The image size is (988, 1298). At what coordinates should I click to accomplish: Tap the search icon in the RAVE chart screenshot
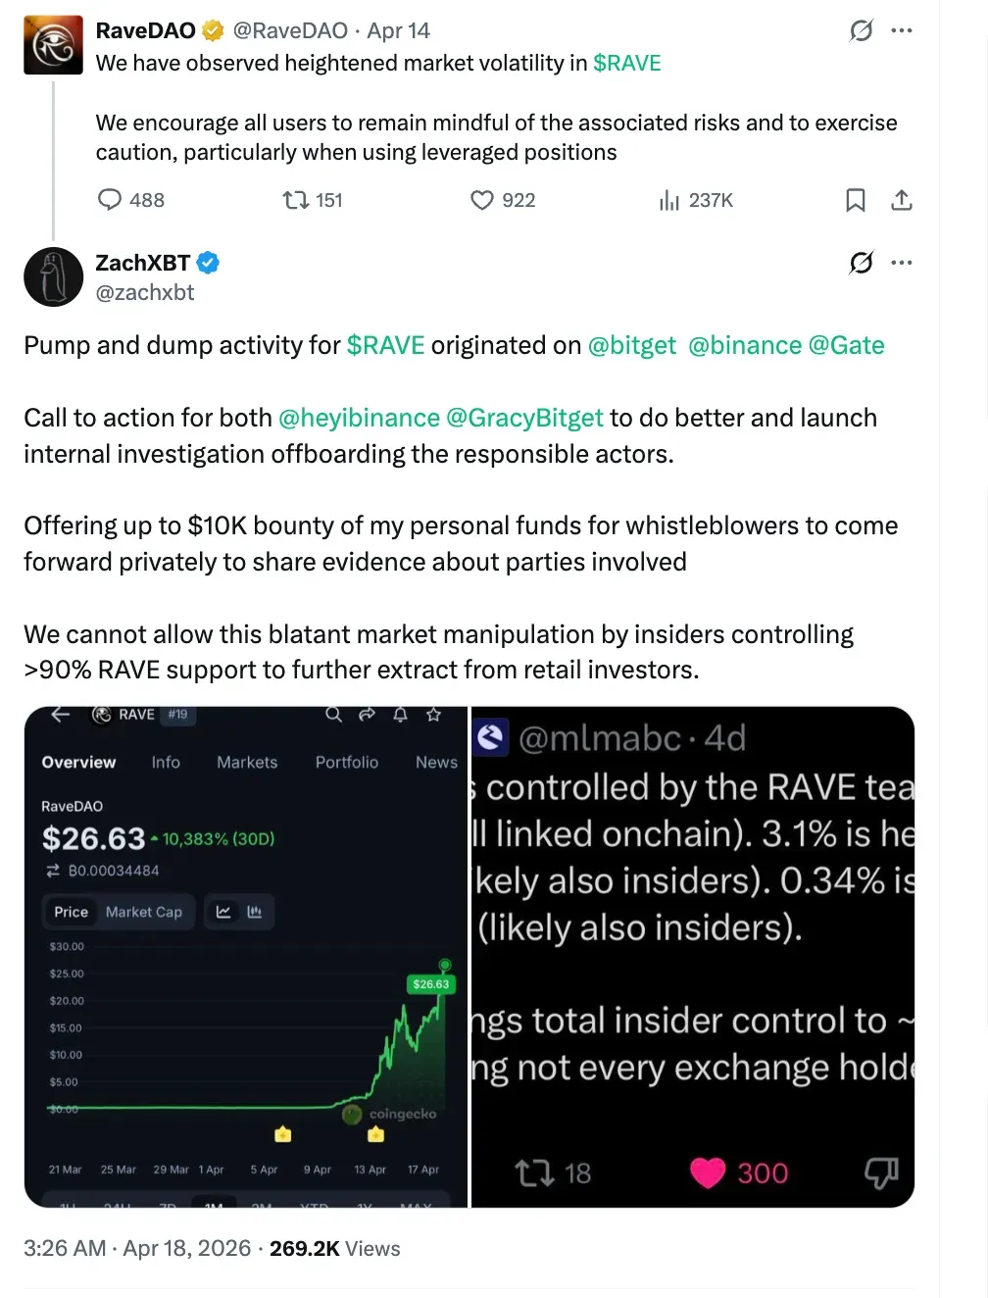click(333, 715)
